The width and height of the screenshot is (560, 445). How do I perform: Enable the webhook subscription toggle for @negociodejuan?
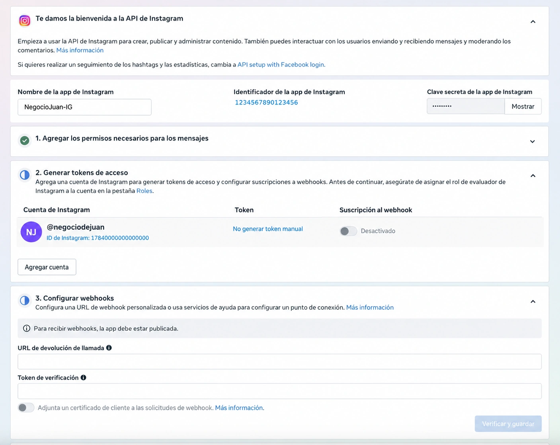coord(348,231)
